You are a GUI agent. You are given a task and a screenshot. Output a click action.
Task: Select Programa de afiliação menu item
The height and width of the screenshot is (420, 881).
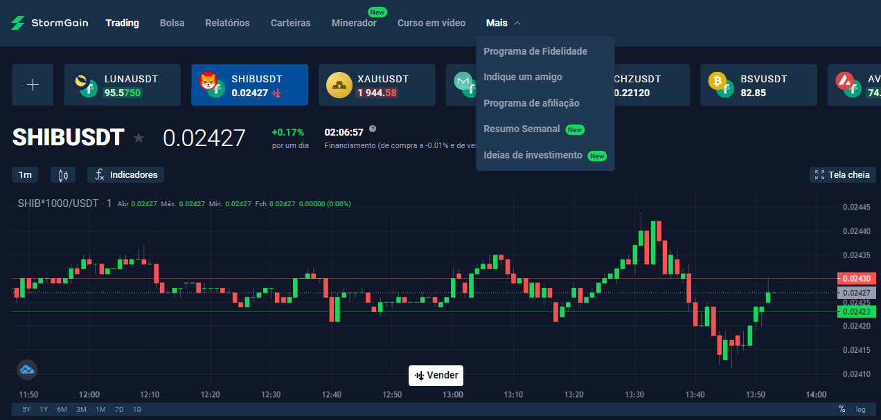pos(531,103)
